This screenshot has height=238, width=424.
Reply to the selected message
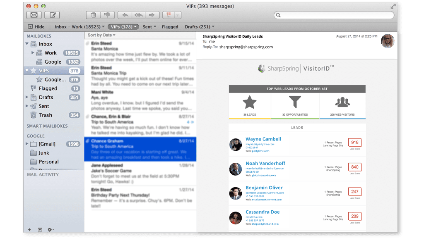125,15
